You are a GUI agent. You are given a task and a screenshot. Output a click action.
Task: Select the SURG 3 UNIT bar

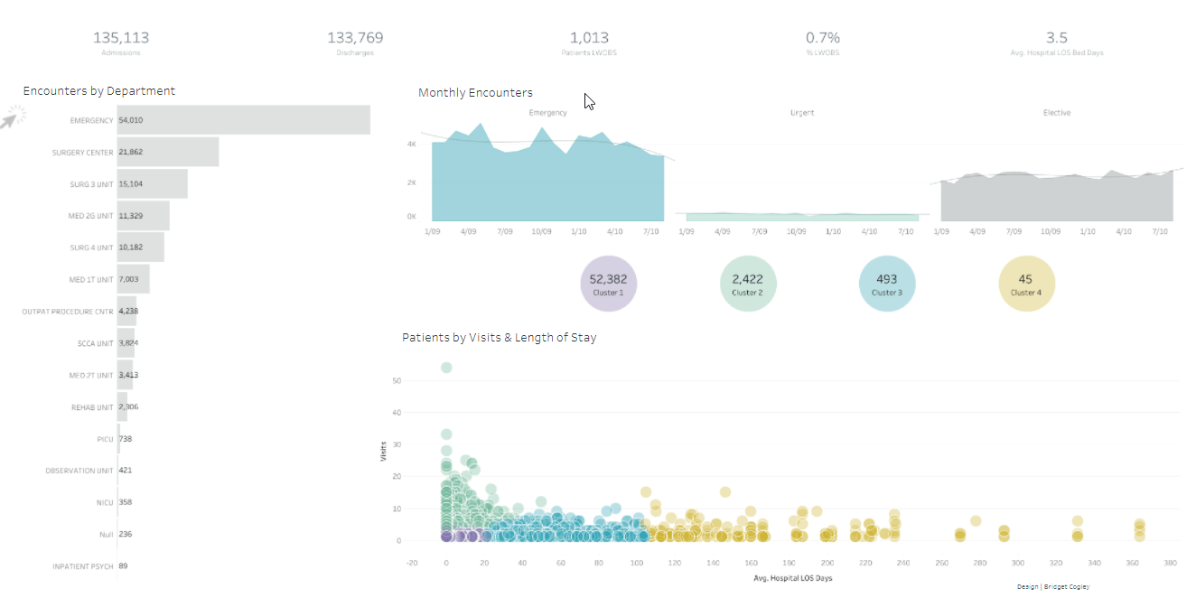(x=152, y=183)
